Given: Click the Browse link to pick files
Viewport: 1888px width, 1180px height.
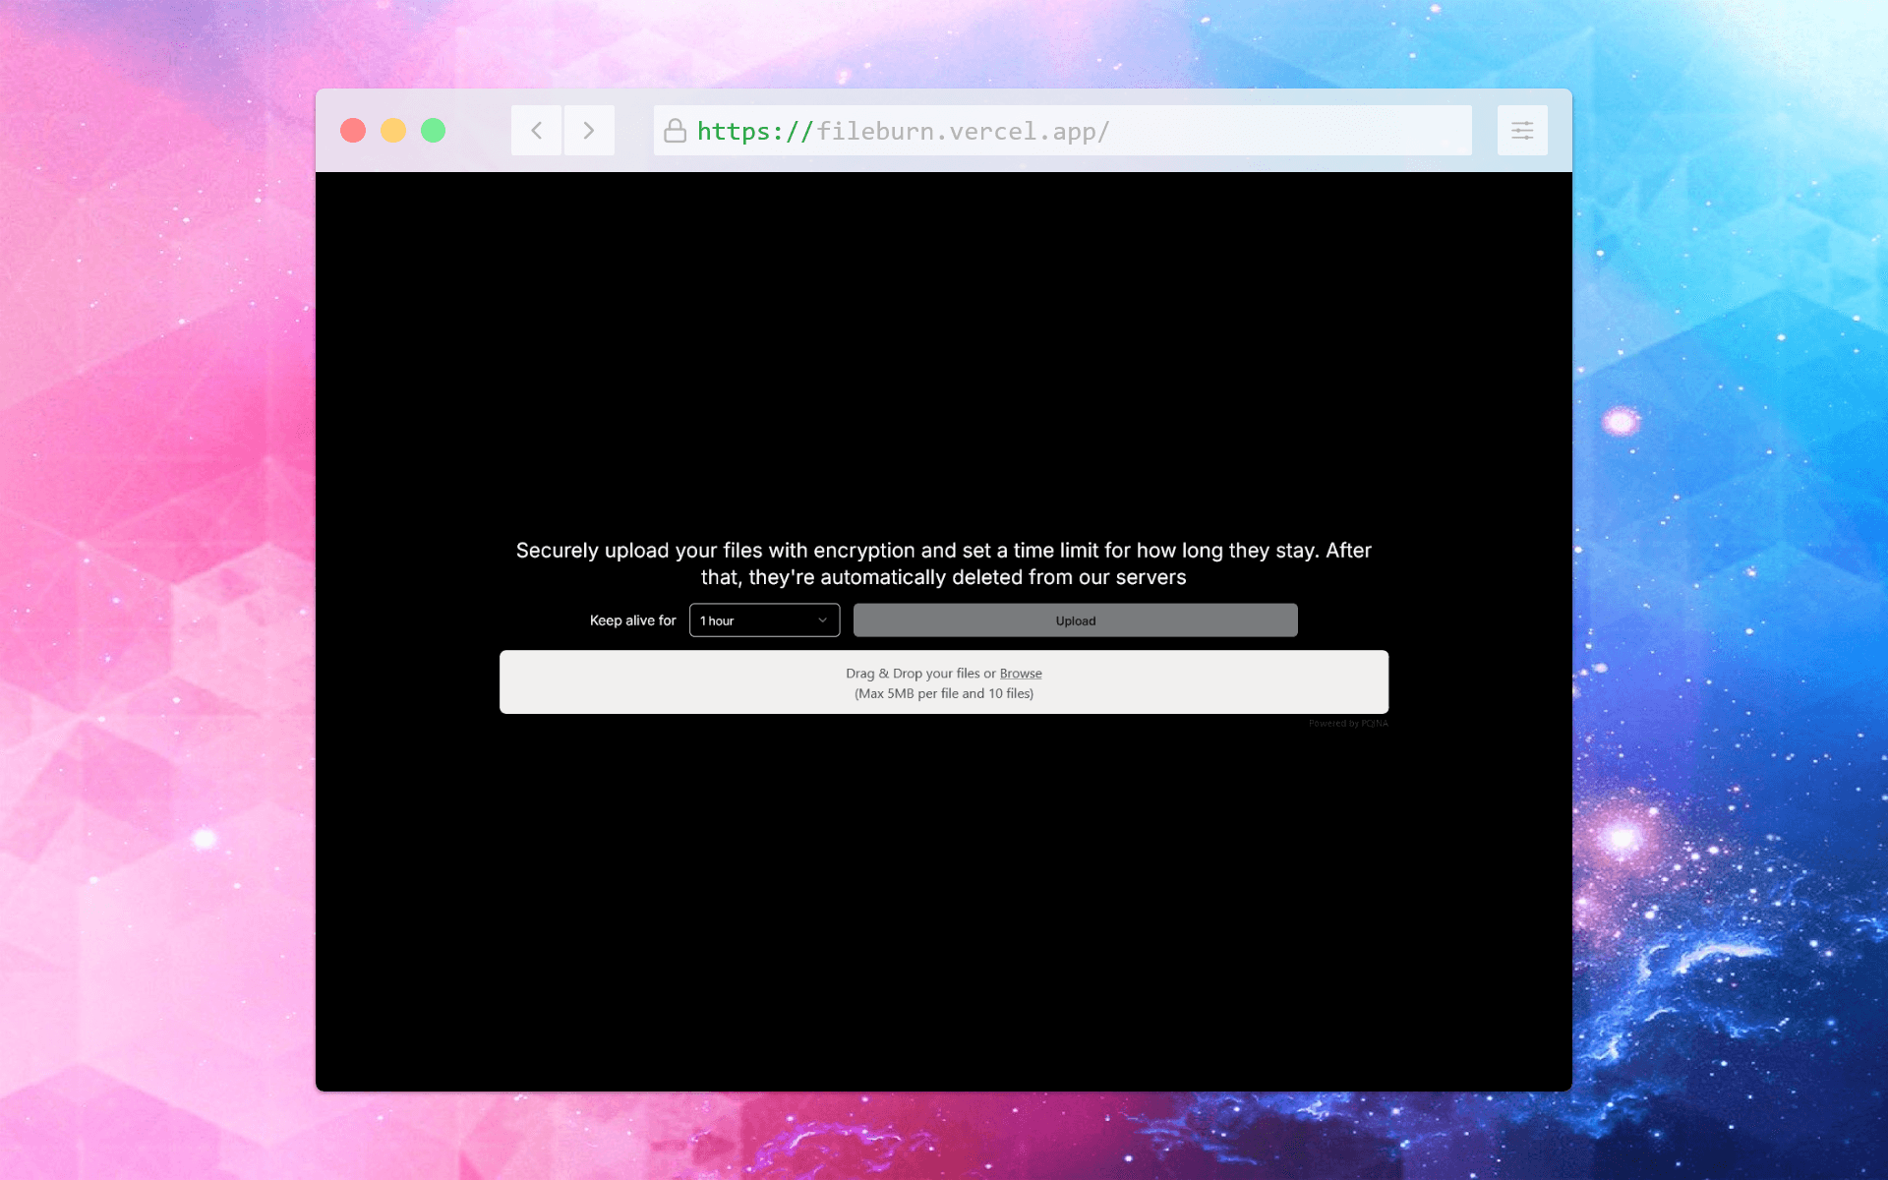Looking at the screenshot, I should [1021, 674].
